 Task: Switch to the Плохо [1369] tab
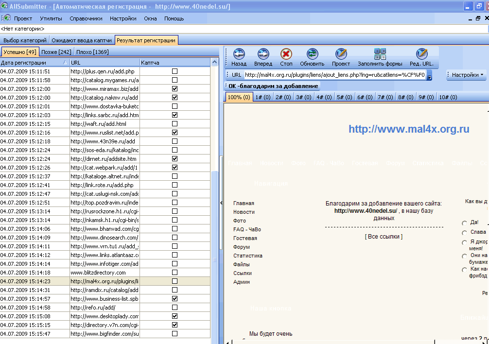click(92, 52)
